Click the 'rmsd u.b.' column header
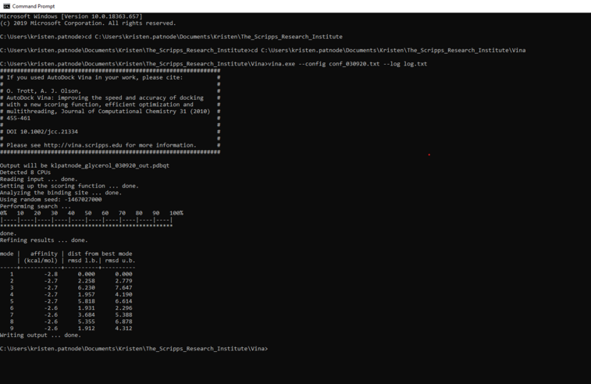The image size is (591, 384). [x=120, y=261]
